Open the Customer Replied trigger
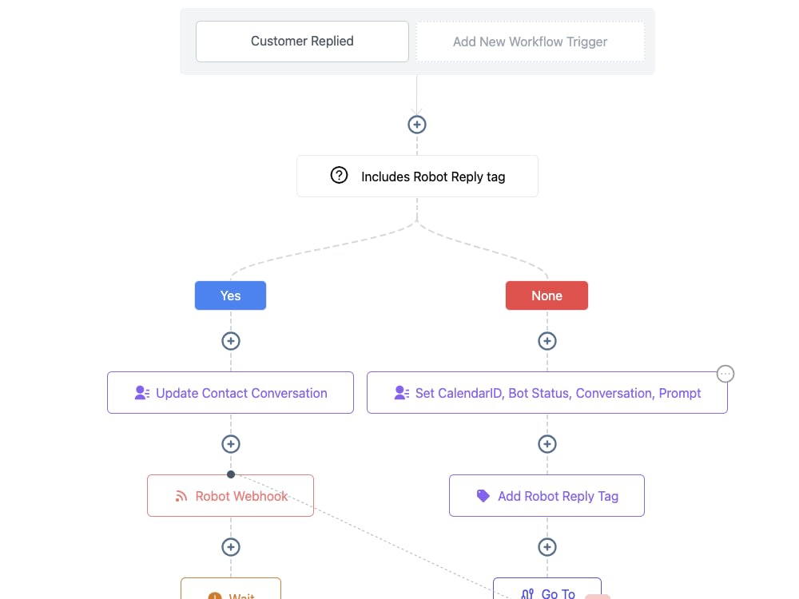Image resolution: width=799 pixels, height=599 pixels. tap(302, 42)
